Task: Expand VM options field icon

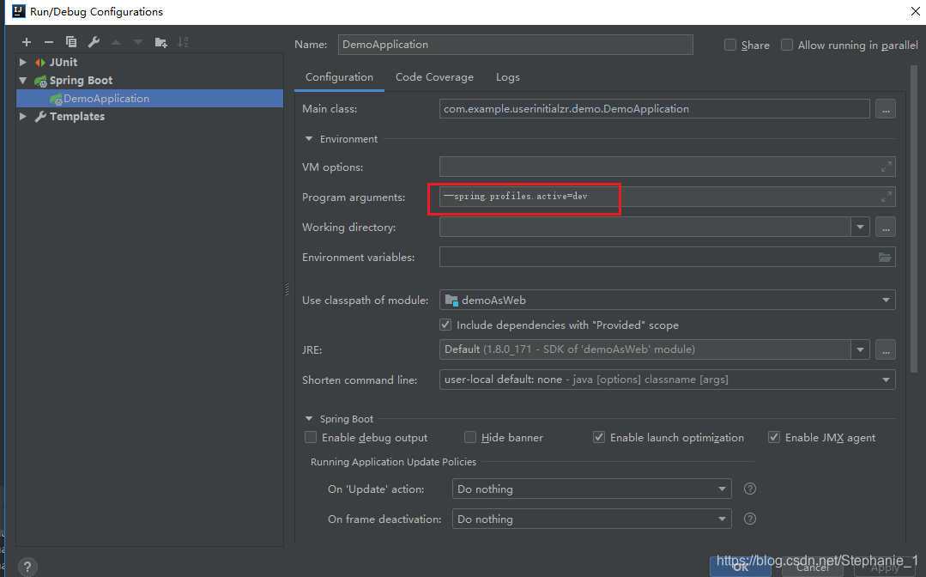Action: point(886,167)
